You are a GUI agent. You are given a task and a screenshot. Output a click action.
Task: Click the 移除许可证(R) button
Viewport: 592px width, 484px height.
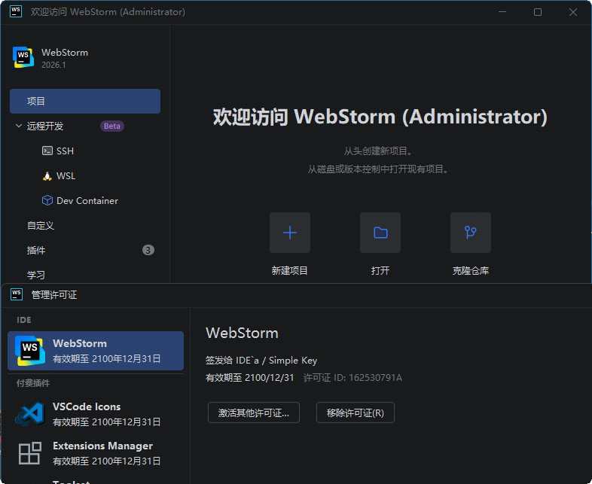tap(356, 412)
